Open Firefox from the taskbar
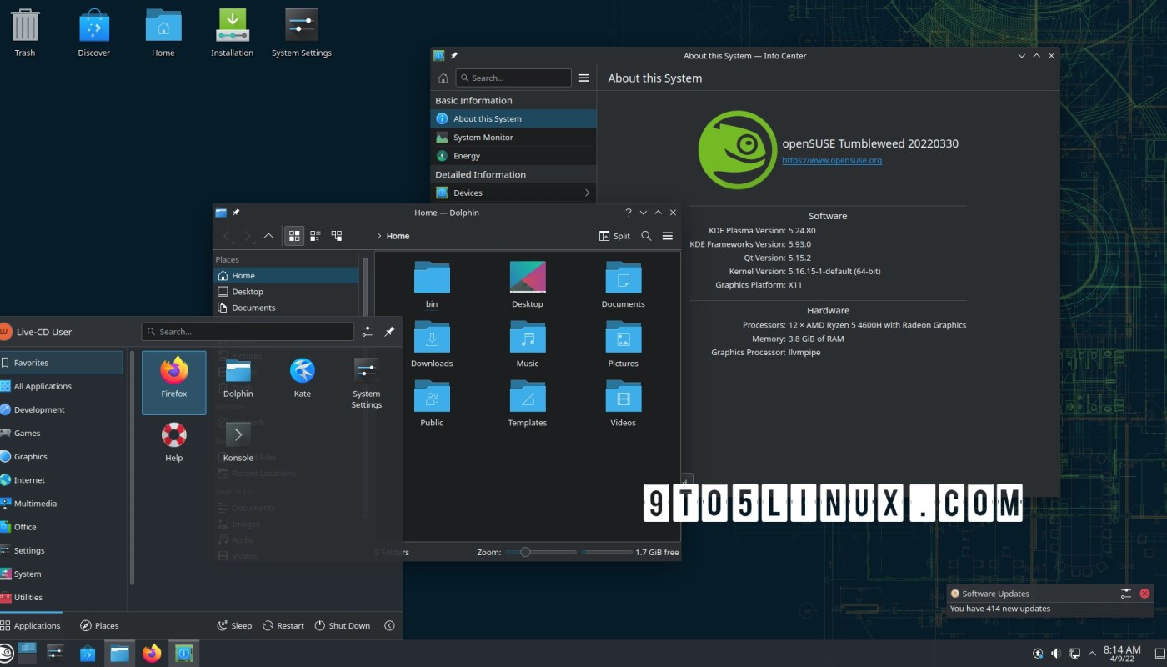 [x=152, y=654]
